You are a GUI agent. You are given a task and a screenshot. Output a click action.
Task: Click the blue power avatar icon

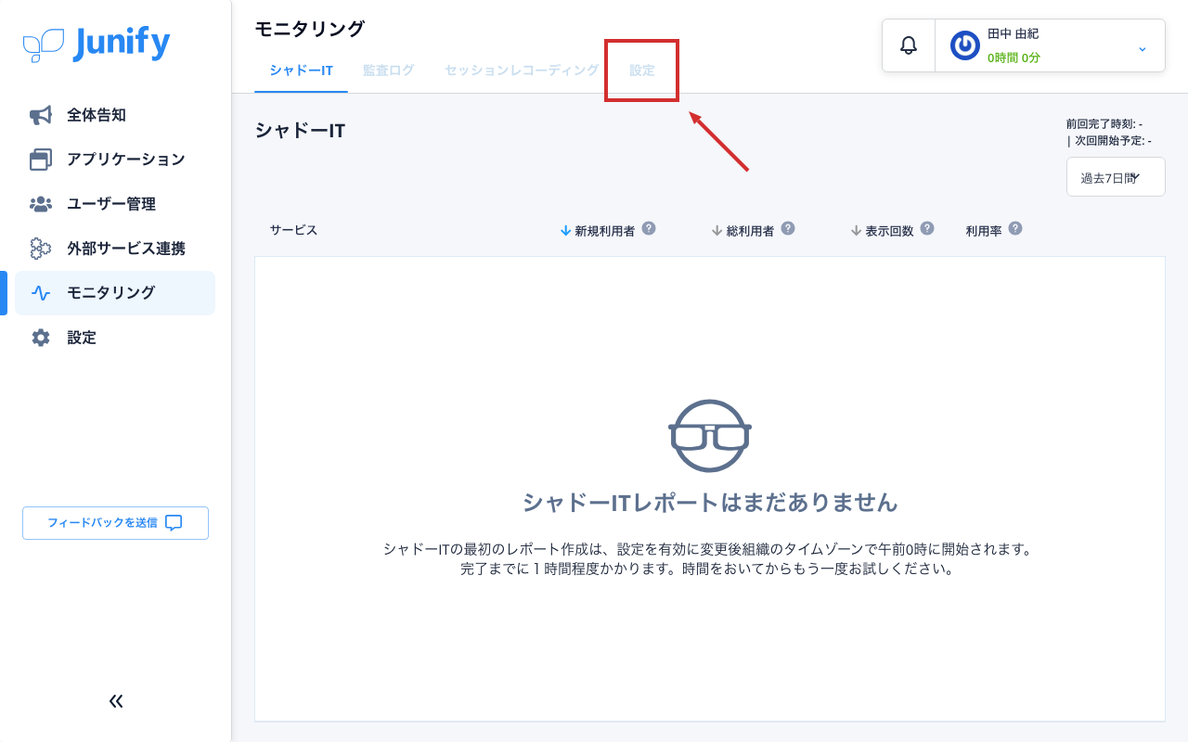pos(965,45)
